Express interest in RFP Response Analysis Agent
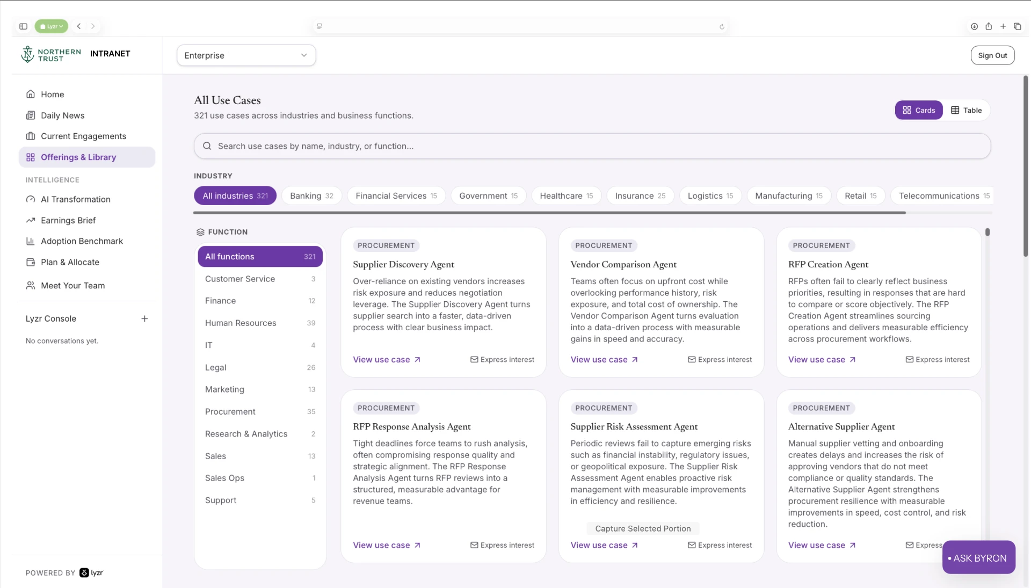This screenshot has width=1031, height=588. click(502, 546)
